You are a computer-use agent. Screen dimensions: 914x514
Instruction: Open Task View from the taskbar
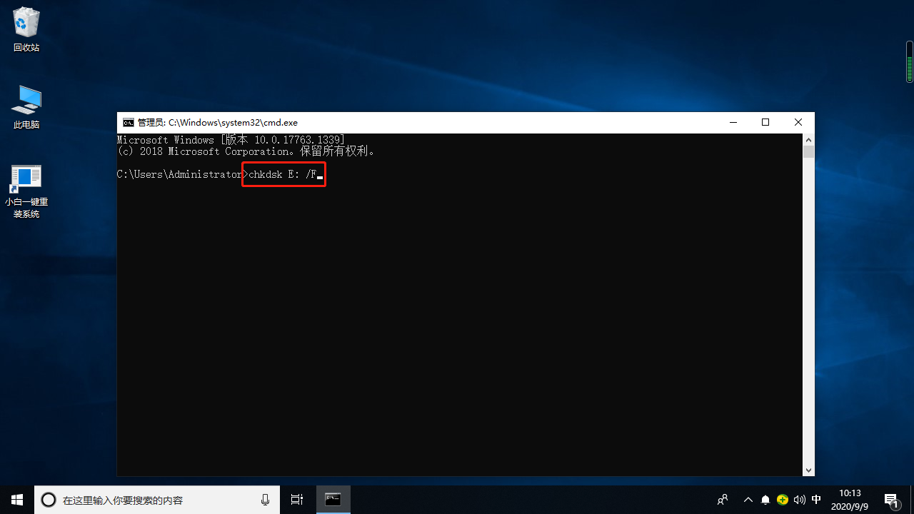tap(297, 500)
